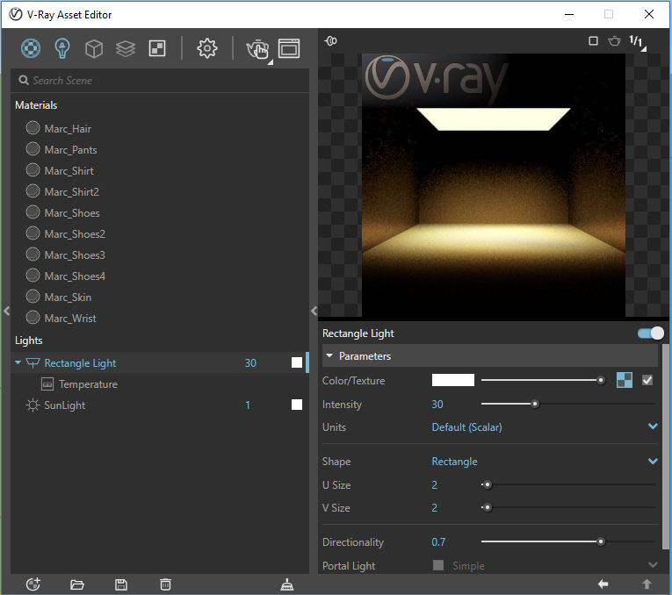Collapse the right panel with middle arrow
672x595 pixels.
[x=314, y=311]
